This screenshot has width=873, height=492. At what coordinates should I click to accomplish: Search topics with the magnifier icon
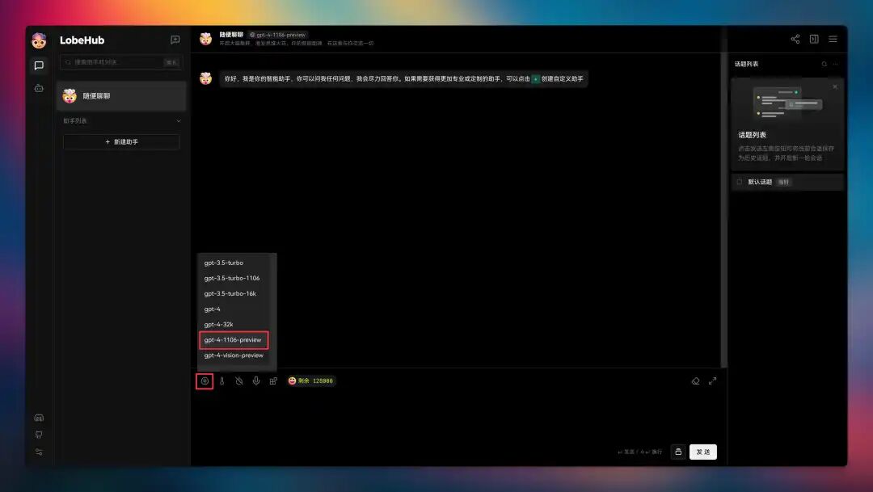(824, 64)
